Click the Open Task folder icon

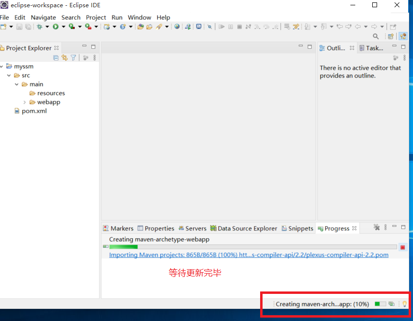149,27
